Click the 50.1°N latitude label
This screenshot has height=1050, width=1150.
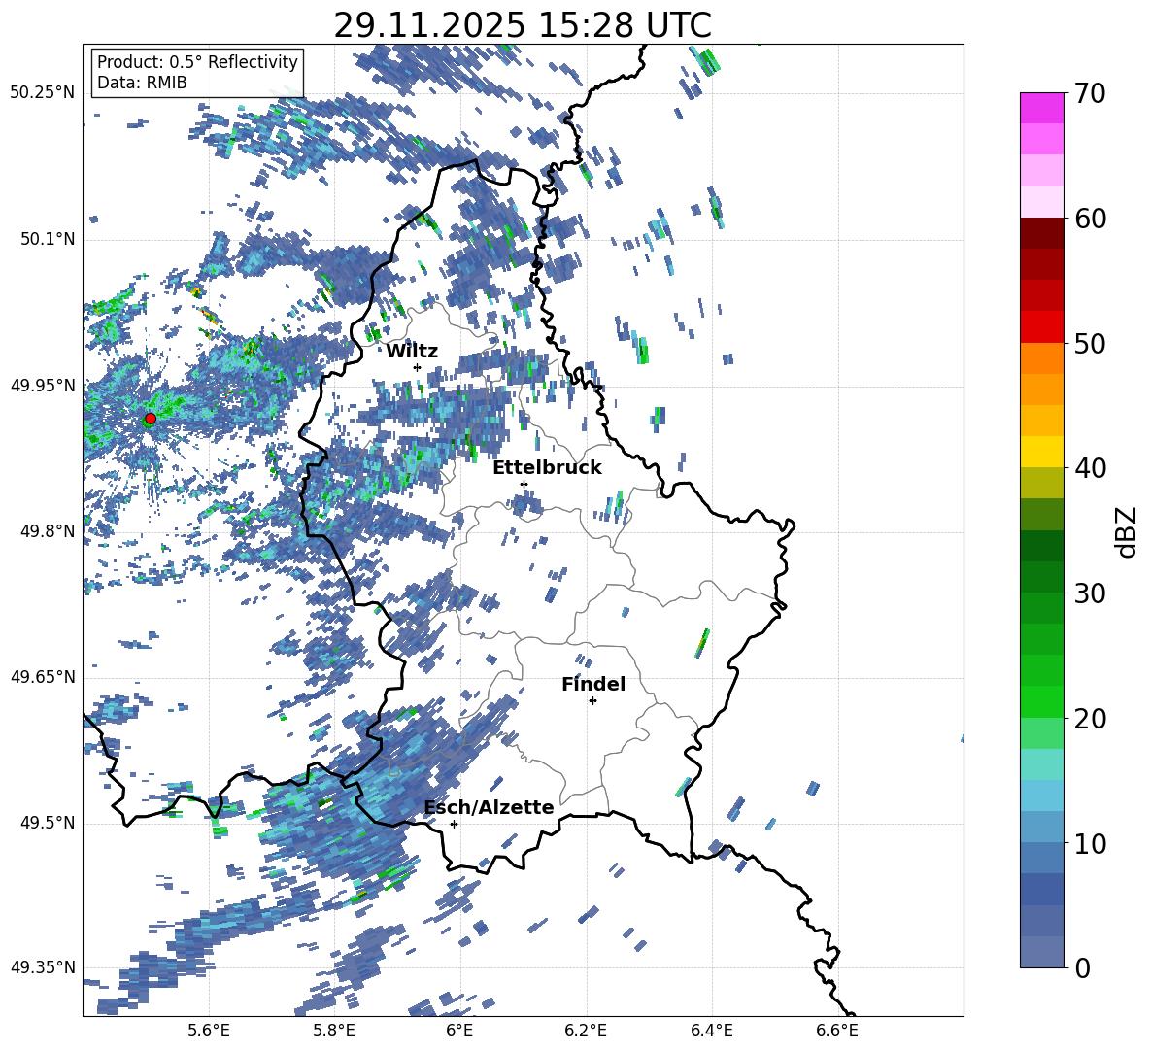(x=48, y=239)
